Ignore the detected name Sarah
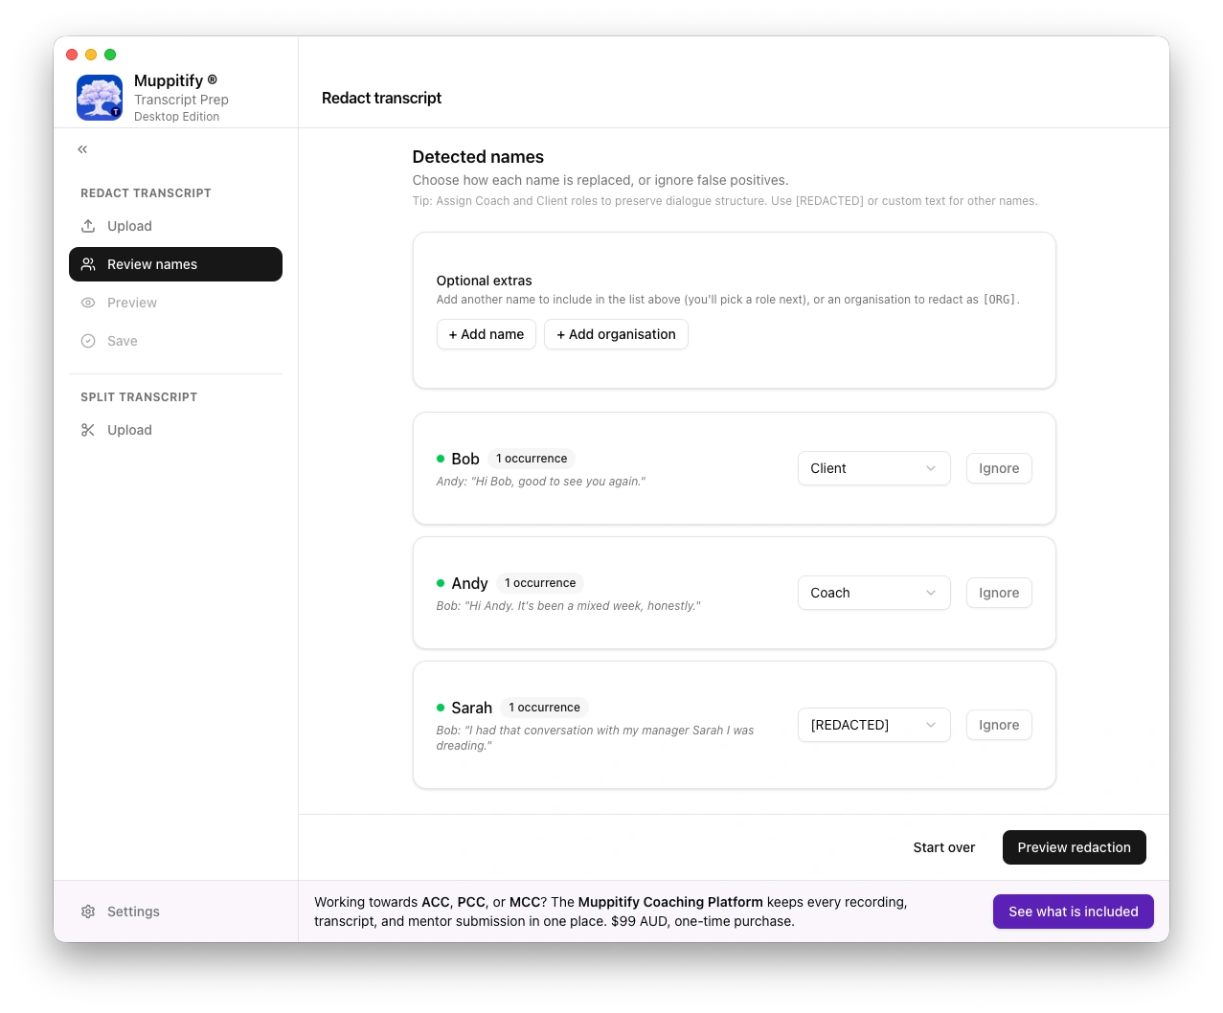This screenshot has width=1223, height=1013. click(998, 725)
